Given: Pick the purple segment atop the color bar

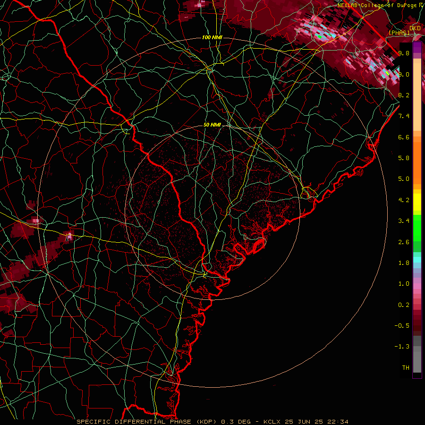Looking at the screenshot, I should pos(417,47).
